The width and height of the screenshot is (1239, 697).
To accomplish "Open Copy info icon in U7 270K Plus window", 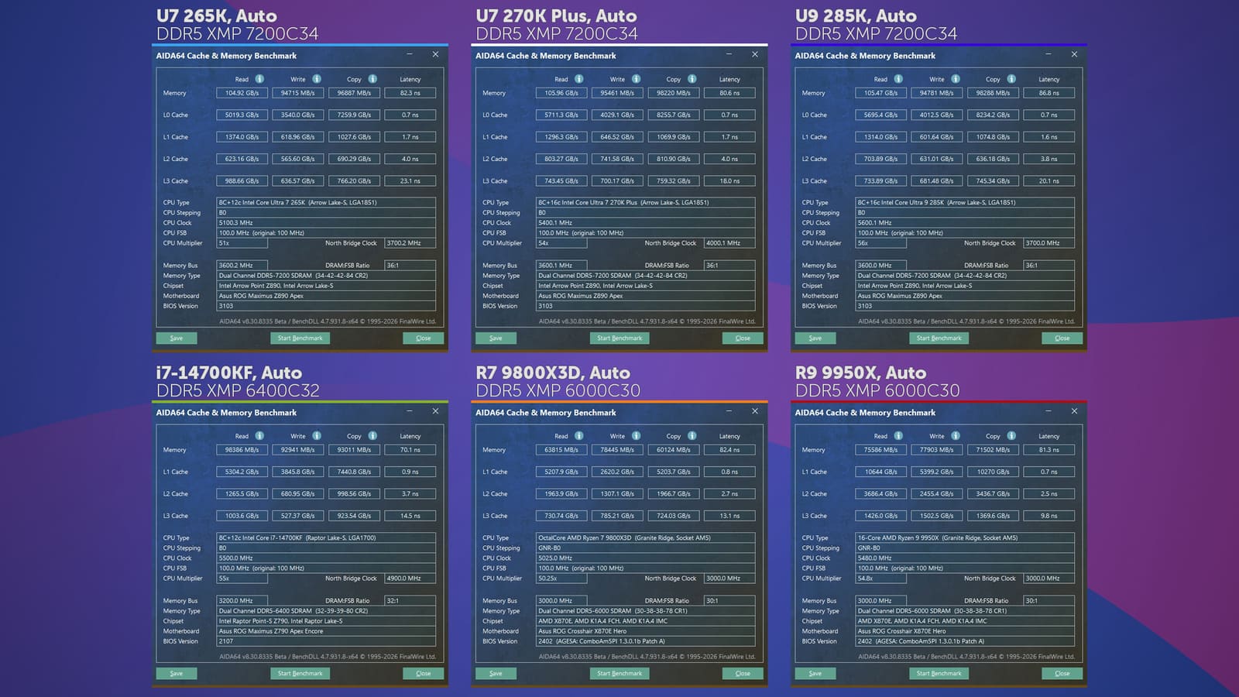I will coord(692,79).
